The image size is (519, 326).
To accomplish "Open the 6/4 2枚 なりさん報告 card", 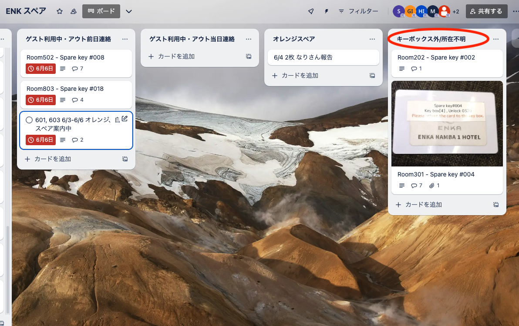I will click(323, 57).
